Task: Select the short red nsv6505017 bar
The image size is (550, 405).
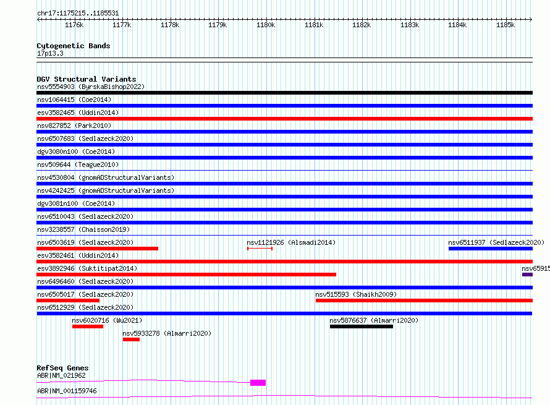Action: 68,301
